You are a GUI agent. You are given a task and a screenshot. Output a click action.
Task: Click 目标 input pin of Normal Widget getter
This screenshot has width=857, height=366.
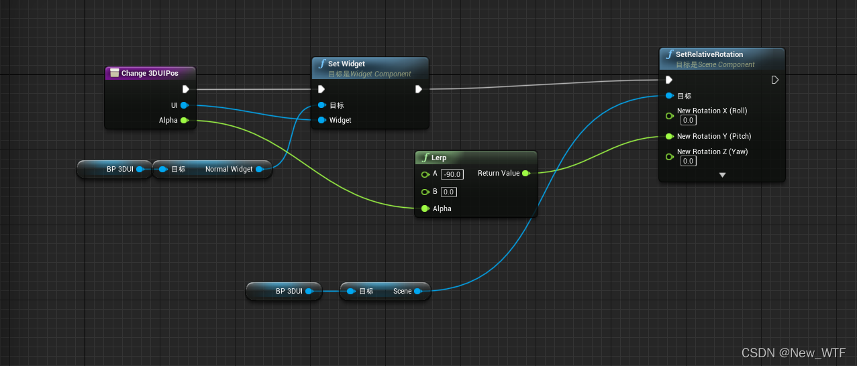tap(163, 169)
